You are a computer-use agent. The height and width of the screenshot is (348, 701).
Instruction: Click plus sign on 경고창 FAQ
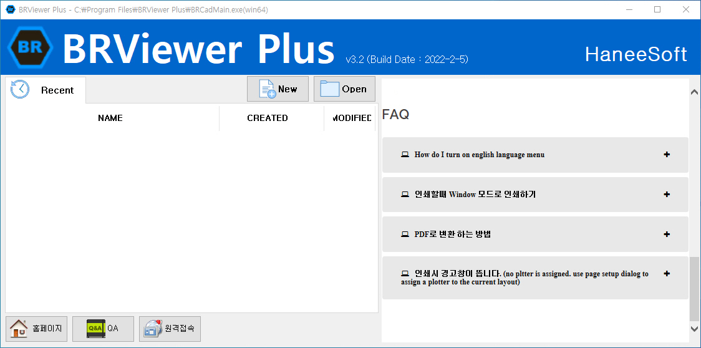(x=667, y=273)
